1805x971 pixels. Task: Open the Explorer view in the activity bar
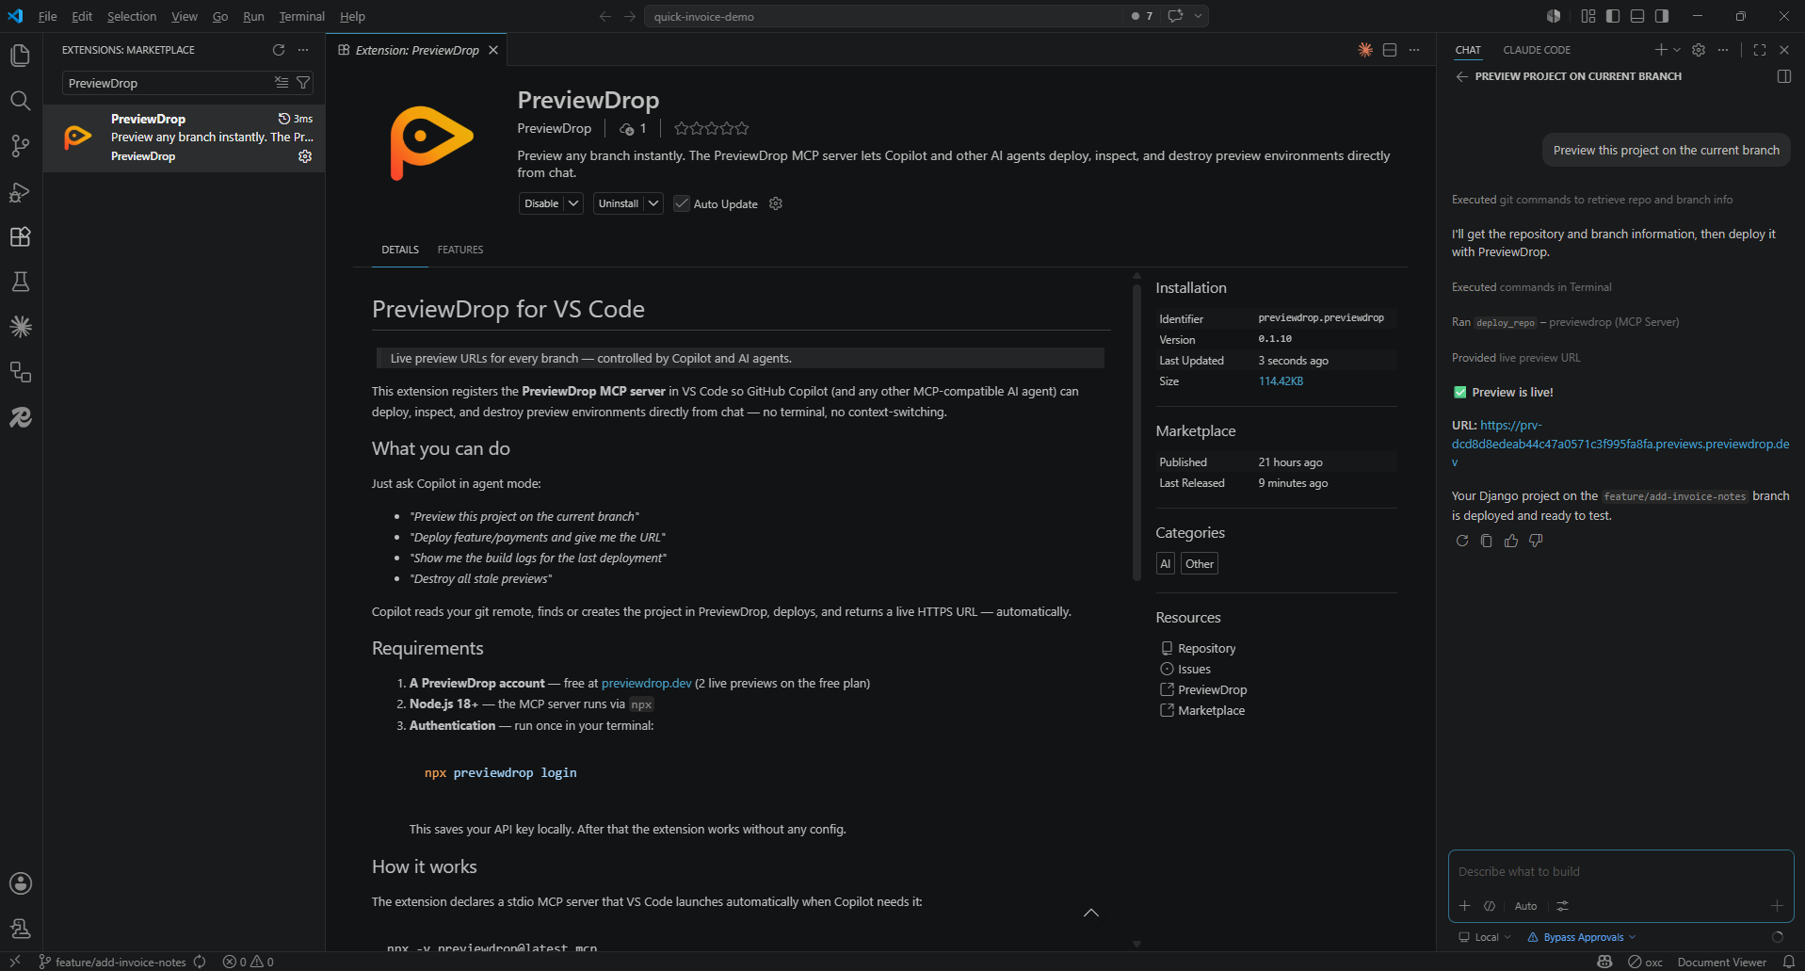(x=21, y=56)
